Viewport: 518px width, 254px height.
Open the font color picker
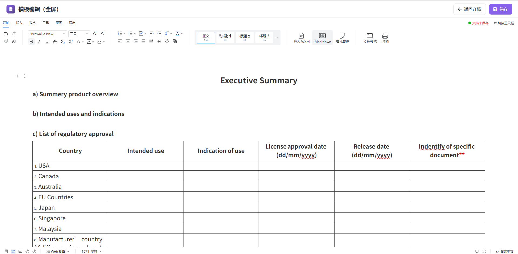(79, 42)
